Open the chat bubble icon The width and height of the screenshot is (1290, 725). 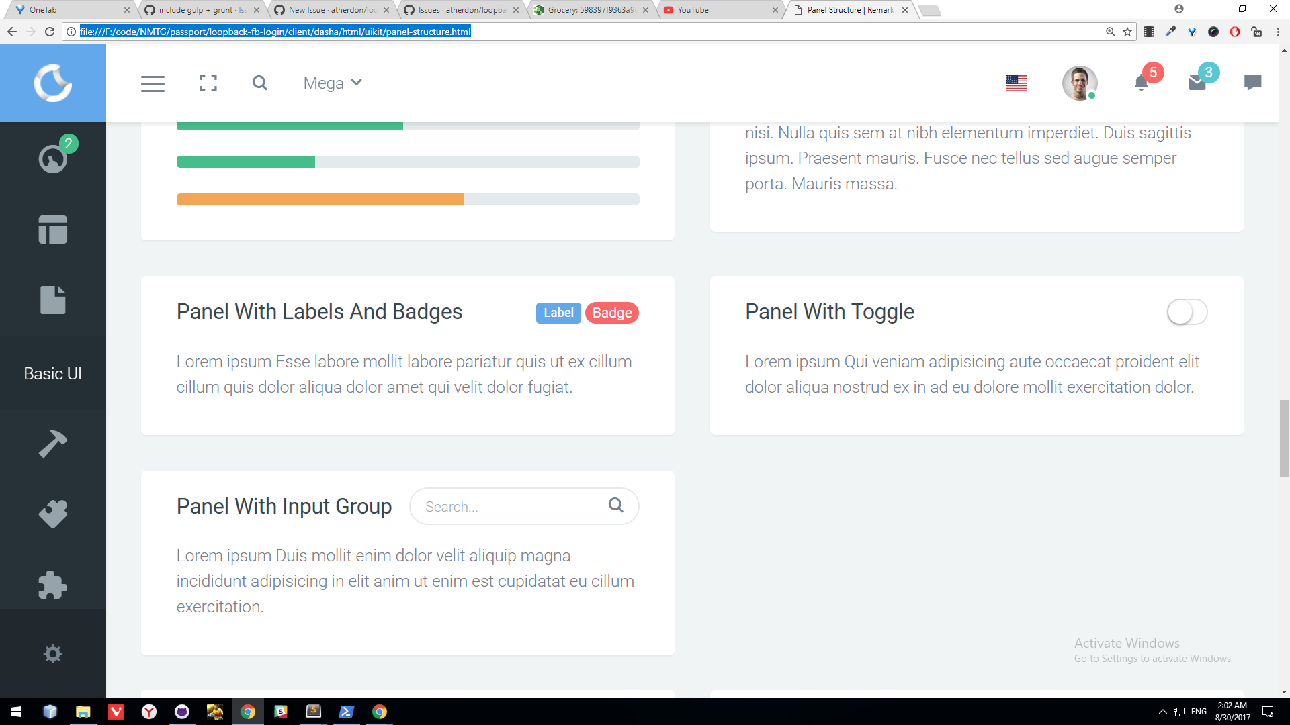click(1252, 83)
